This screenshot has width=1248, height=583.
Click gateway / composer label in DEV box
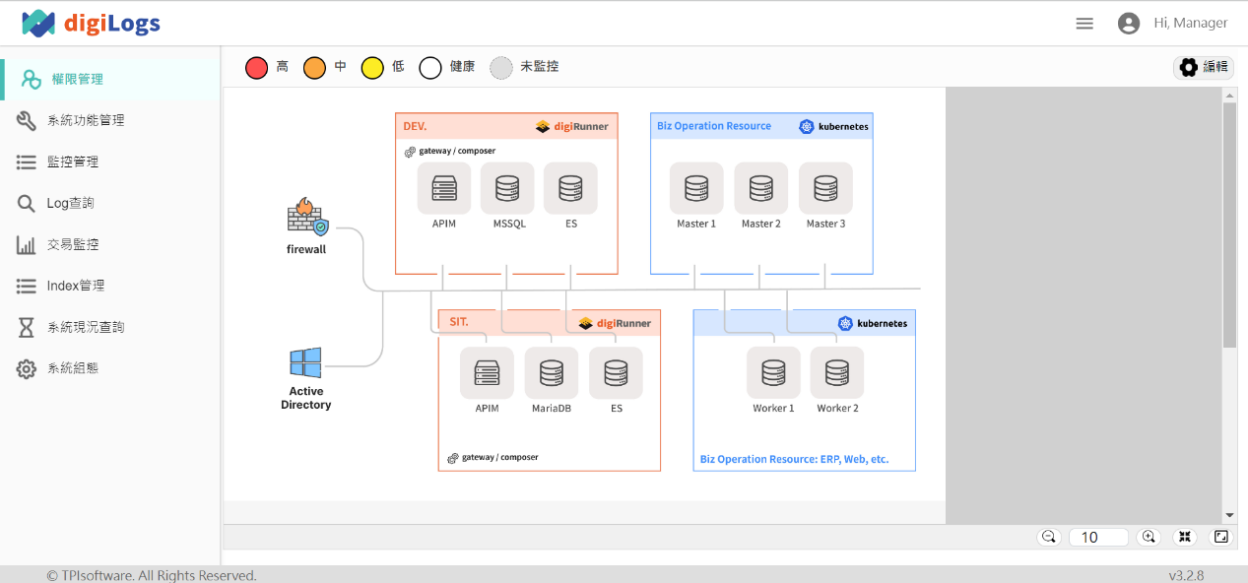[x=450, y=152]
